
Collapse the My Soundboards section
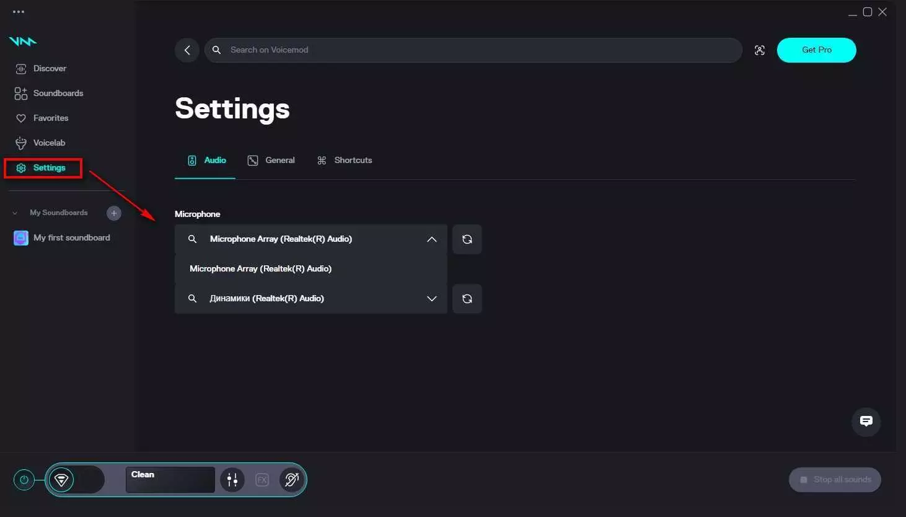[15, 213]
